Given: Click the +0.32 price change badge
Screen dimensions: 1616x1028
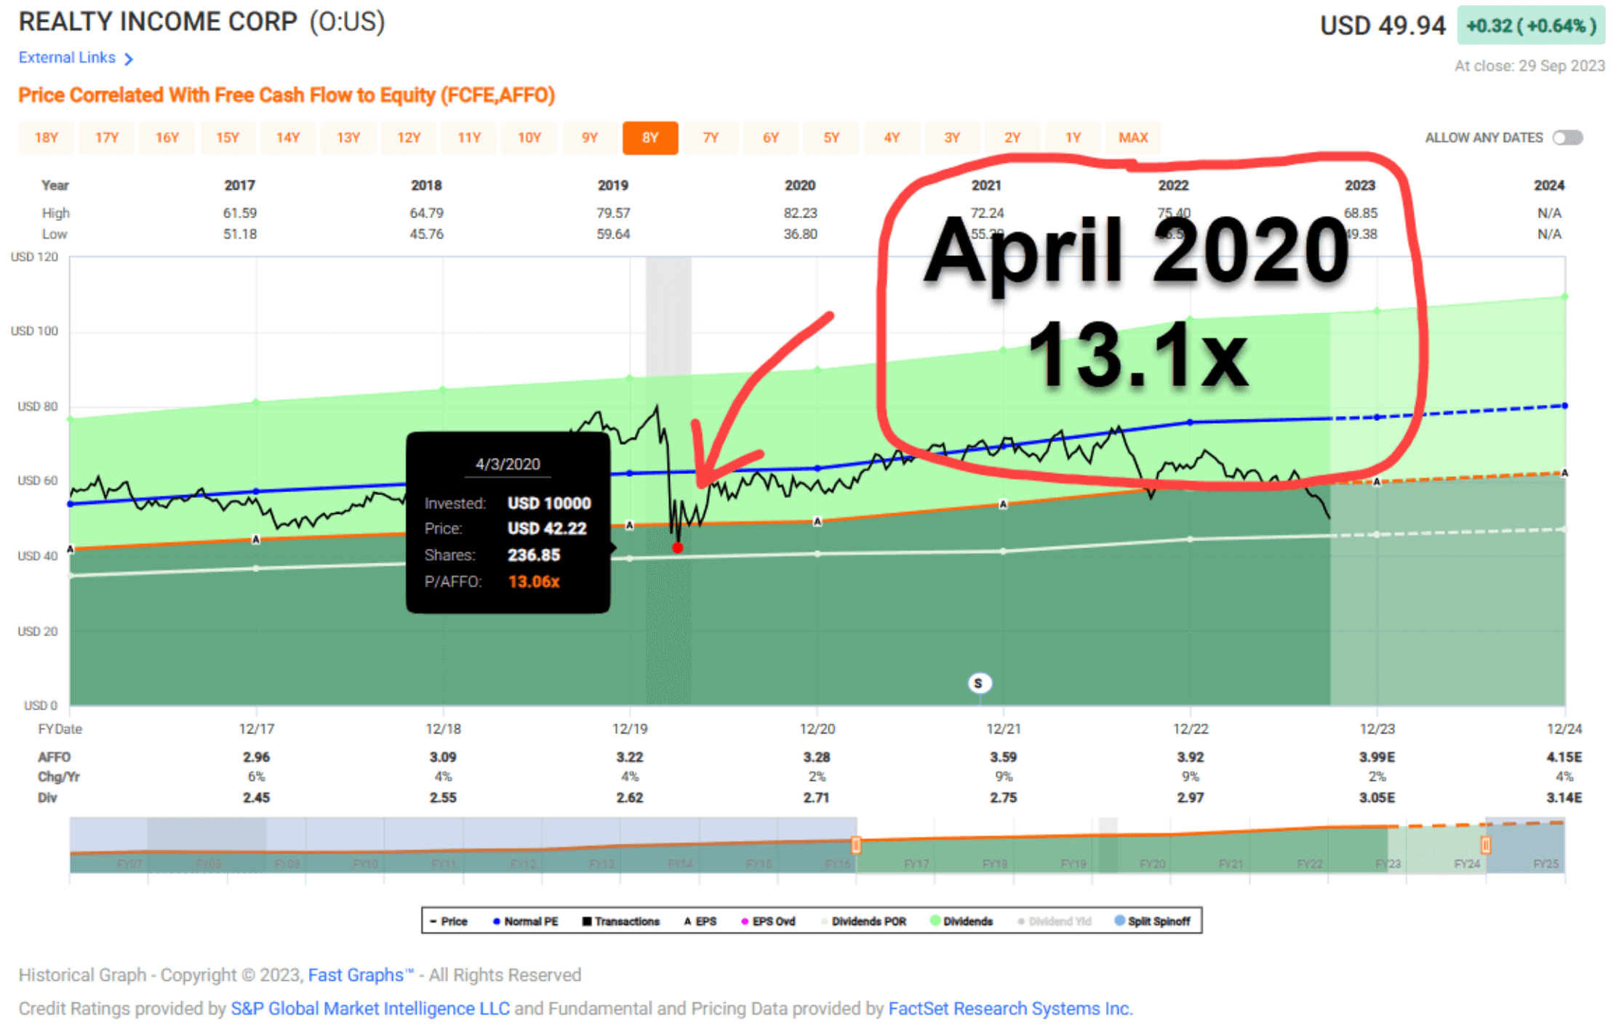Looking at the screenshot, I should 1530,25.
